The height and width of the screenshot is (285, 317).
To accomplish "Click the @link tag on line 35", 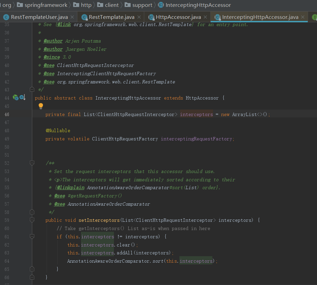I will tap(64, 24).
